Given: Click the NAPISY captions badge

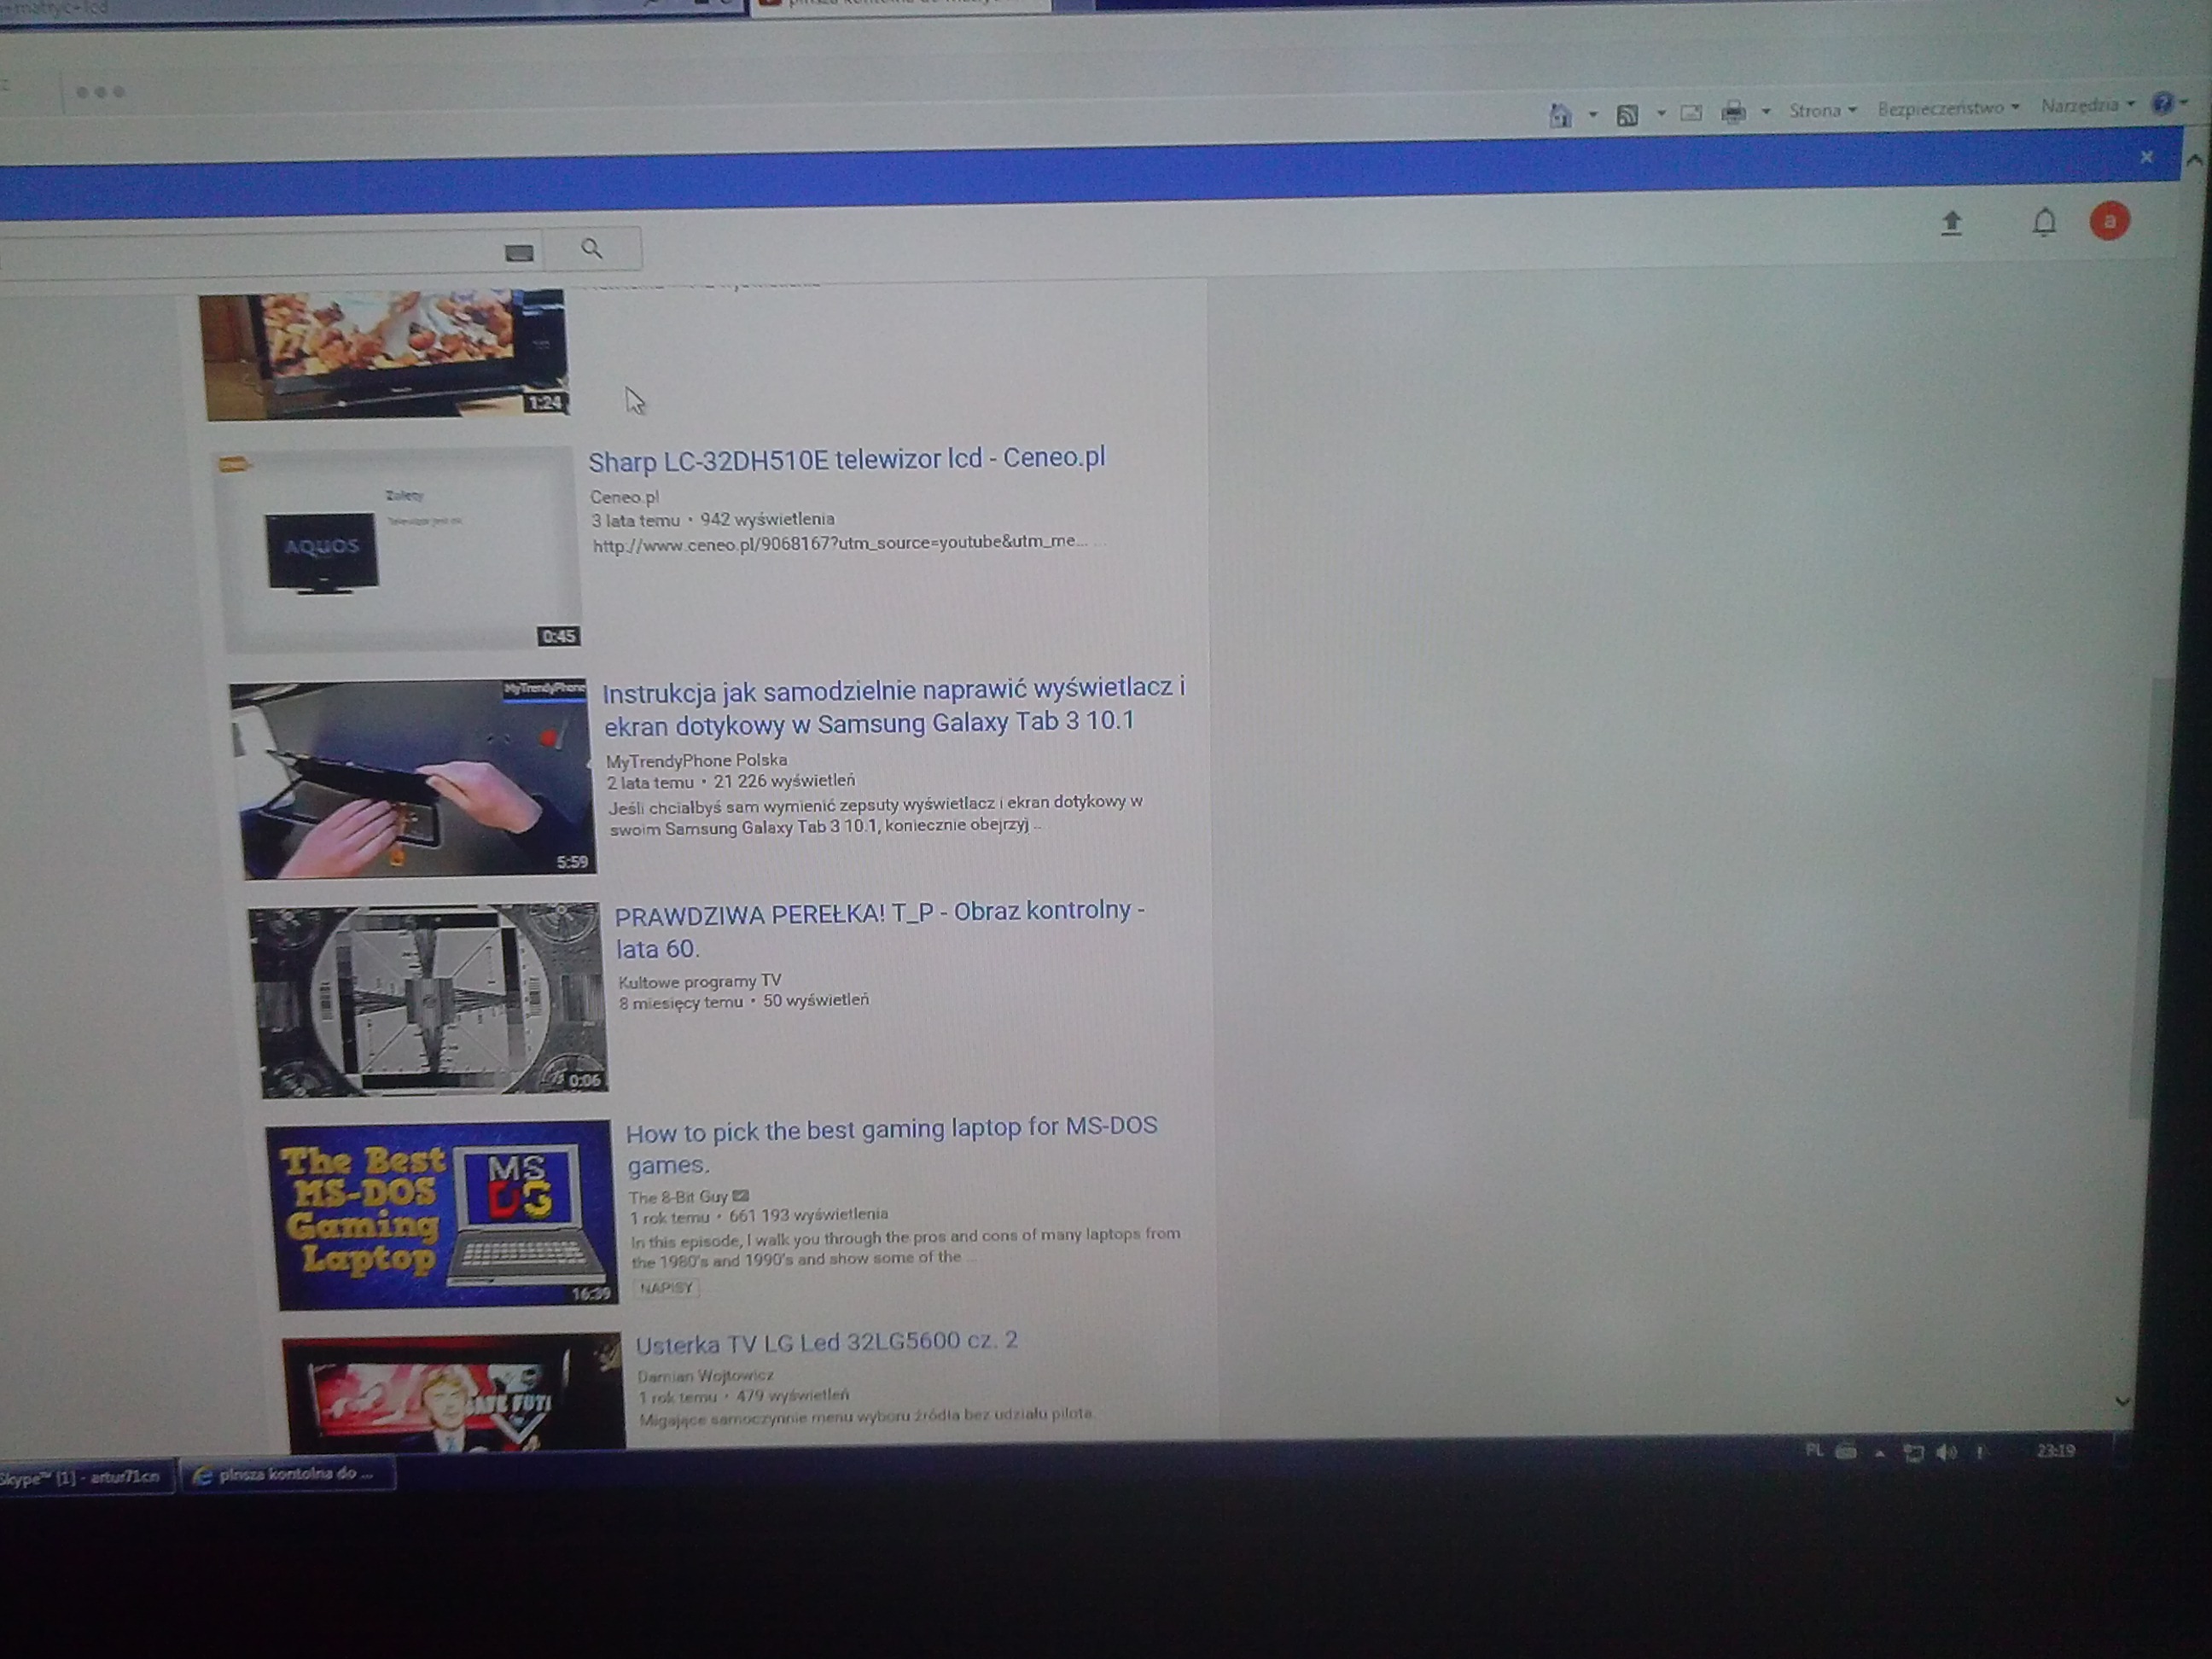Looking at the screenshot, I should coord(666,1288).
